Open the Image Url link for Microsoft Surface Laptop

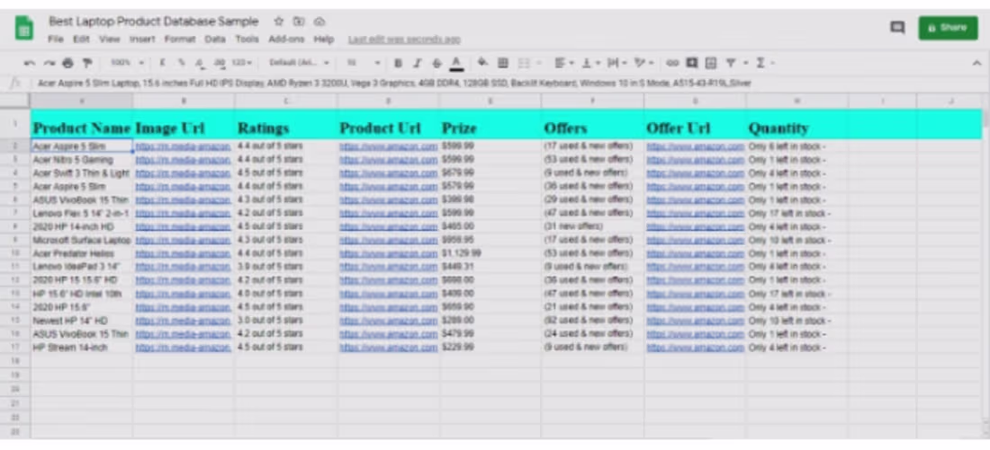point(183,241)
